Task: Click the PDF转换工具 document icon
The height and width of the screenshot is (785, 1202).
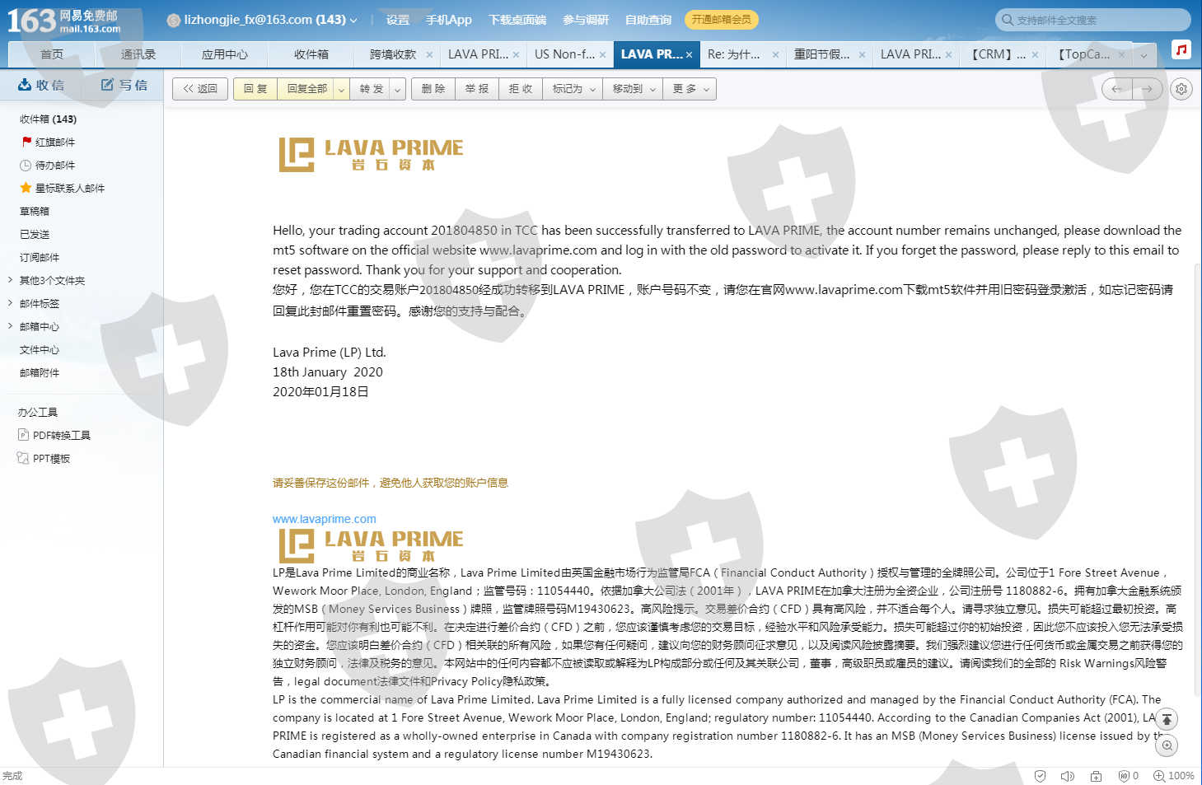Action: (x=23, y=435)
